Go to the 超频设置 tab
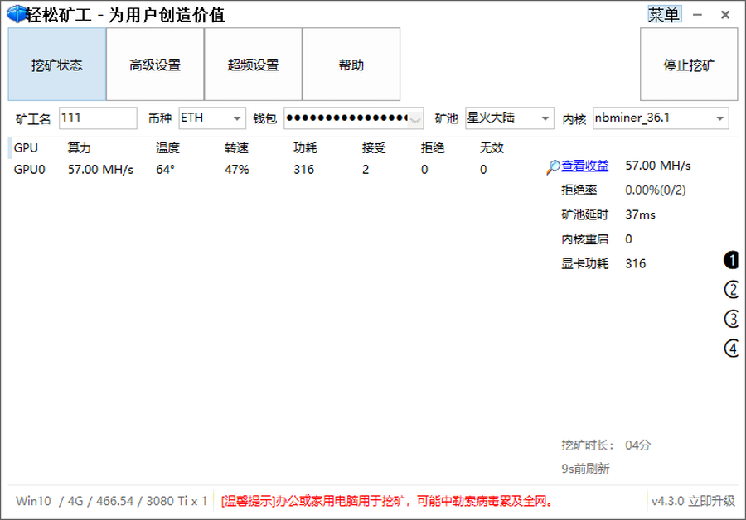 (253, 65)
